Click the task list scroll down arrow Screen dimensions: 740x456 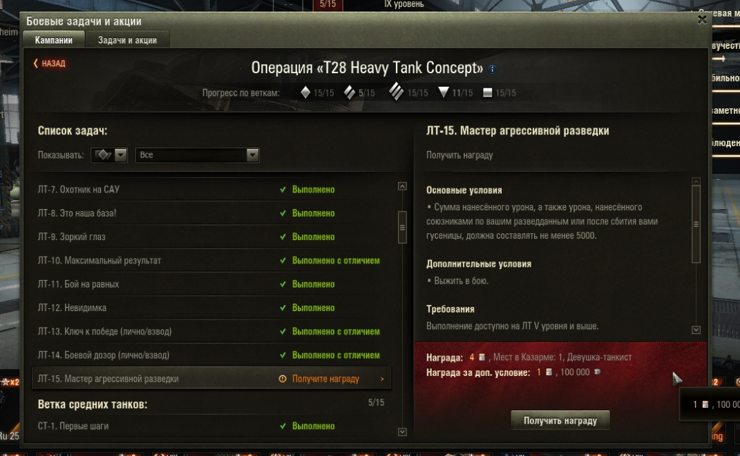[x=402, y=432]
